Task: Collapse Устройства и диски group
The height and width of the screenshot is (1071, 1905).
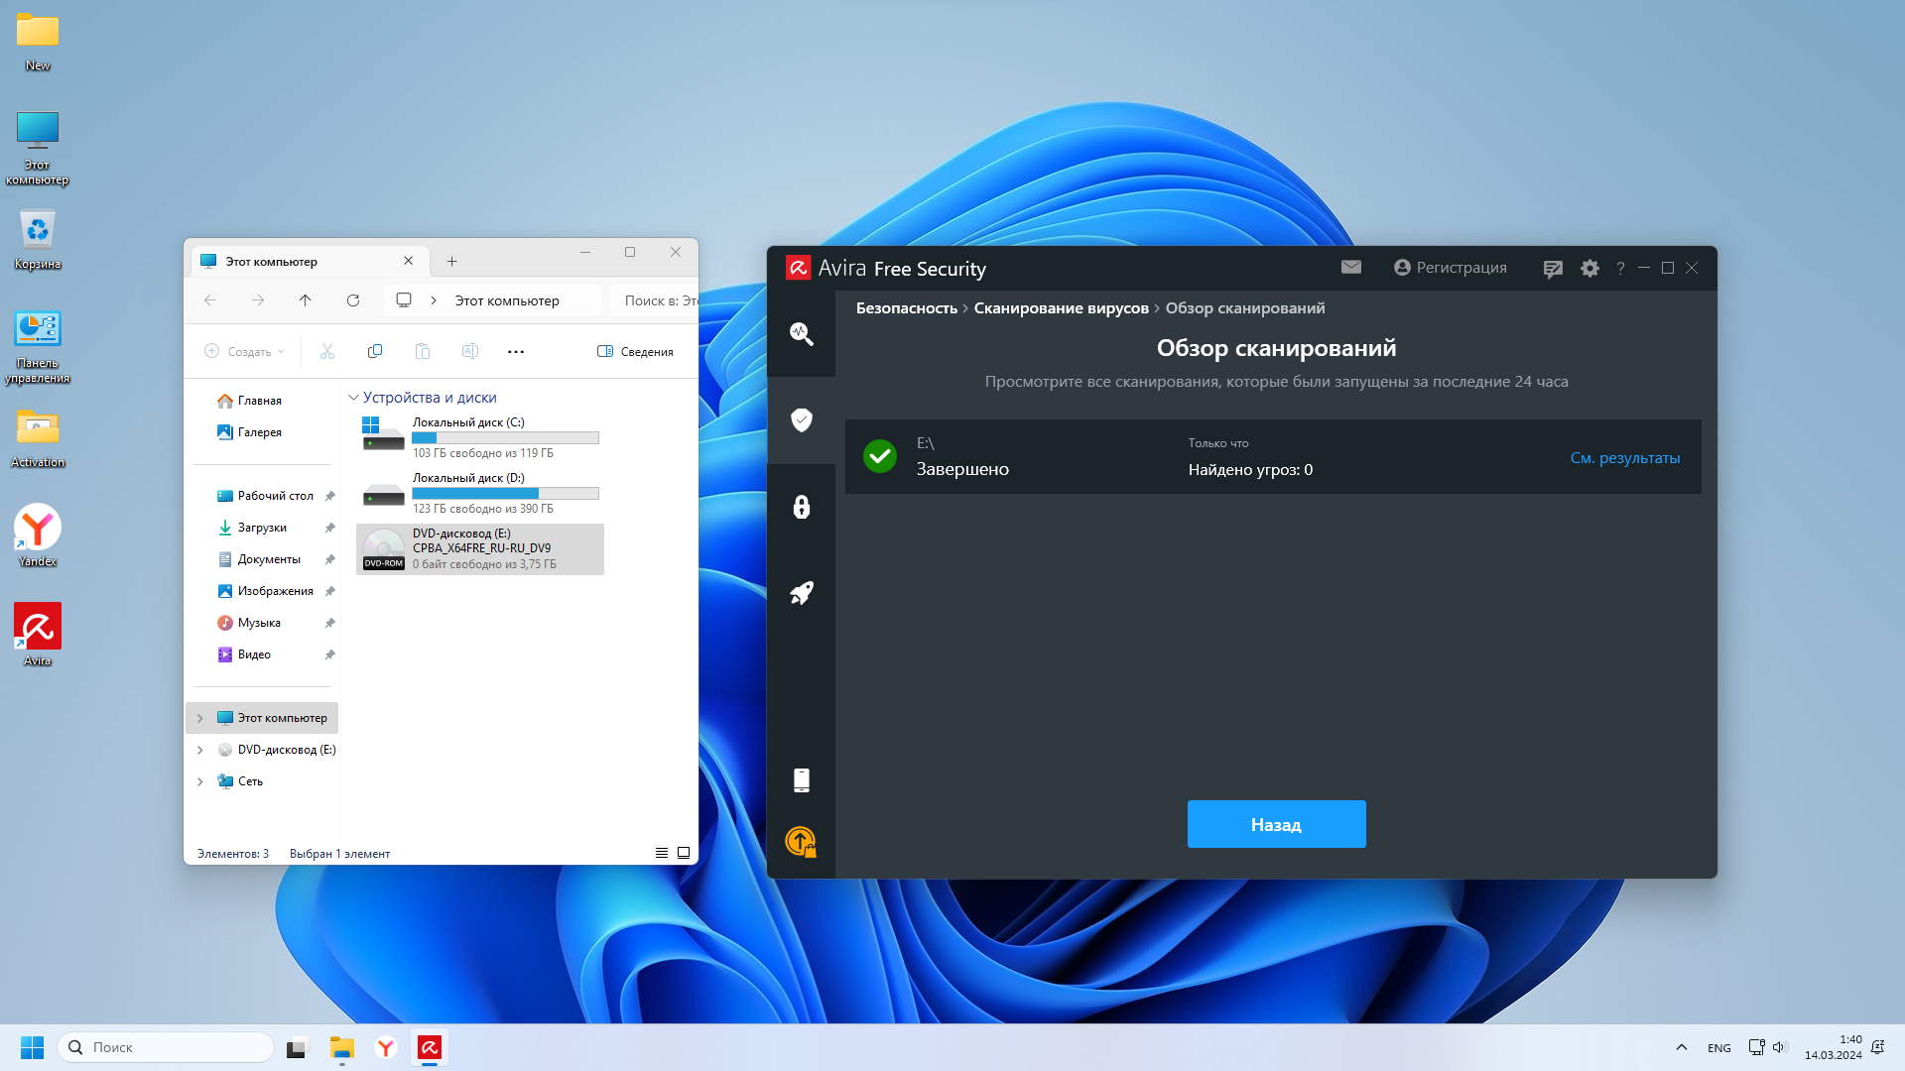Action: click(x=353, y=398)
